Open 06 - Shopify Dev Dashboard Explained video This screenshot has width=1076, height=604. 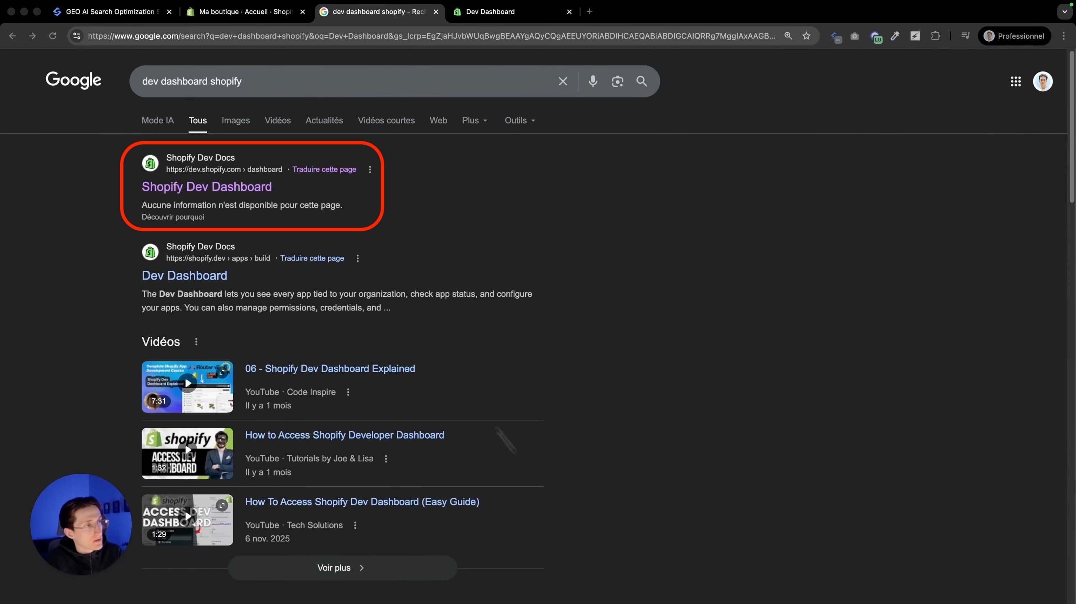[330, 369]
